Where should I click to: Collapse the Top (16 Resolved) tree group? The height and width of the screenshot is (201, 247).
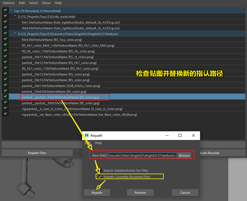(11, 10)
